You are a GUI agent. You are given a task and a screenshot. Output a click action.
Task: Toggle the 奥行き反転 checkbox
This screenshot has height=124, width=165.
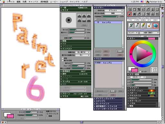click(x=63, y=61)
